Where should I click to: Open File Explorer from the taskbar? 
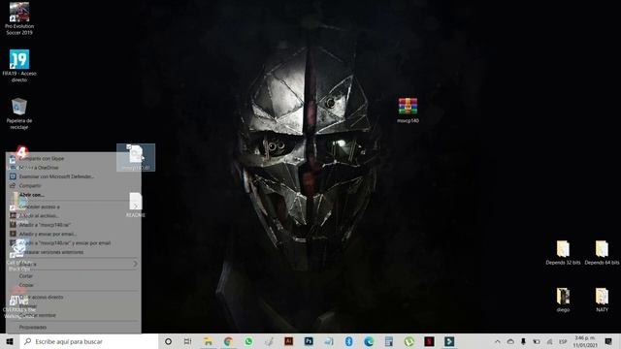coord(208,341)
